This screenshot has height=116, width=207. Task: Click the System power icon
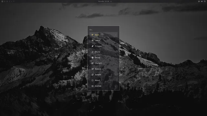coord(93,86)
